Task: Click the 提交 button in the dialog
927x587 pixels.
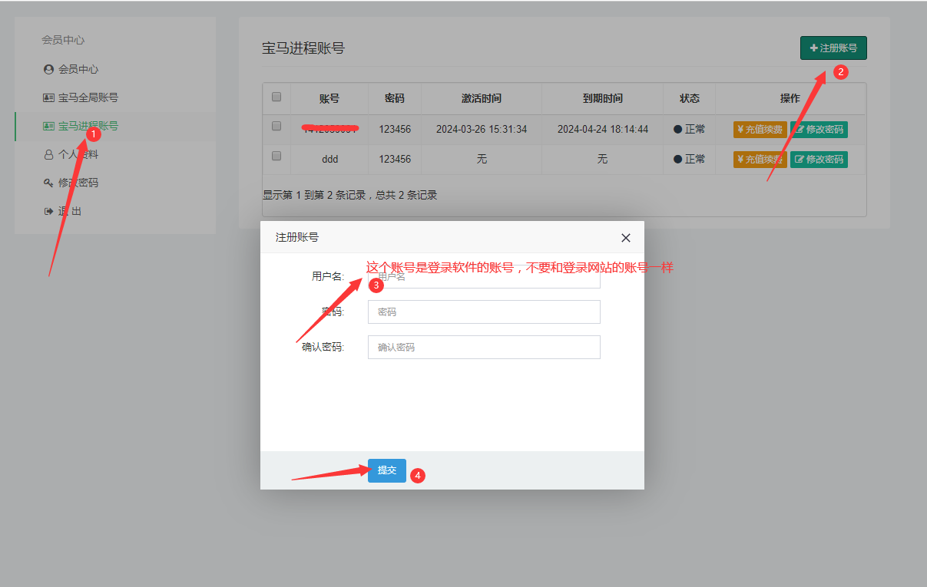Action: (387, 470)
